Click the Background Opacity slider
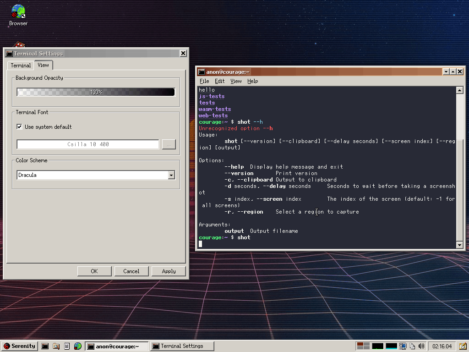The image size is (469, 352). [96, 92]
